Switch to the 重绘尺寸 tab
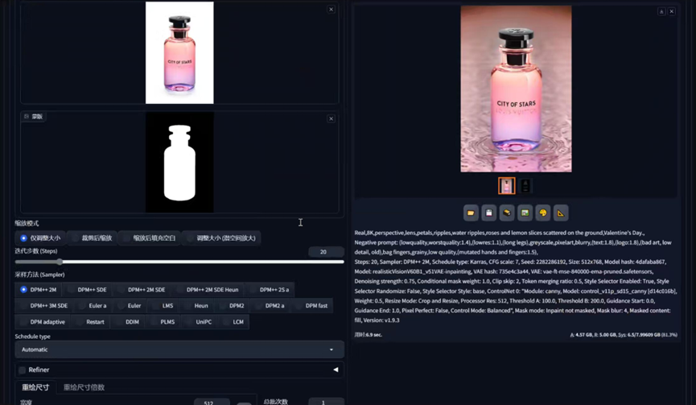This screenshot has width=696, height=405. [x=35, y=387]
